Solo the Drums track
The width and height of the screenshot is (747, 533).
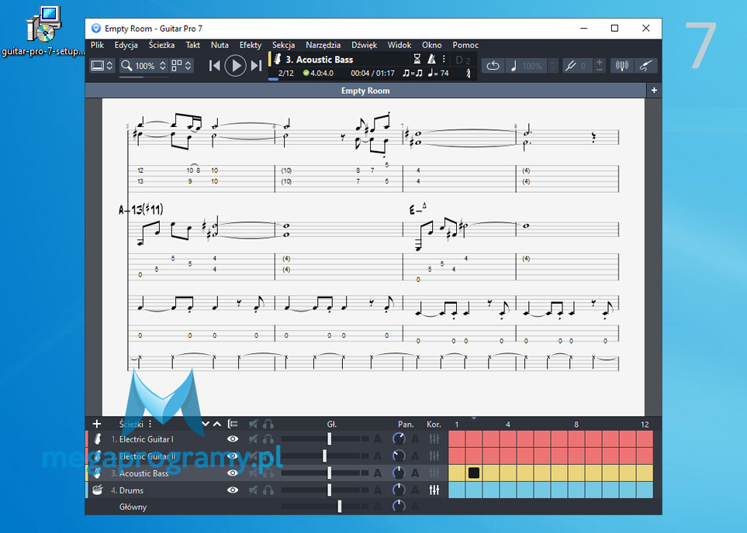(268, 490)
